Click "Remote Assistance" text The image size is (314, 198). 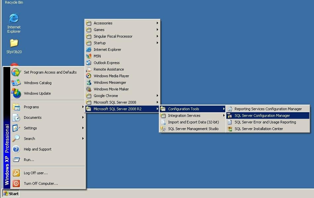(109, 69)
